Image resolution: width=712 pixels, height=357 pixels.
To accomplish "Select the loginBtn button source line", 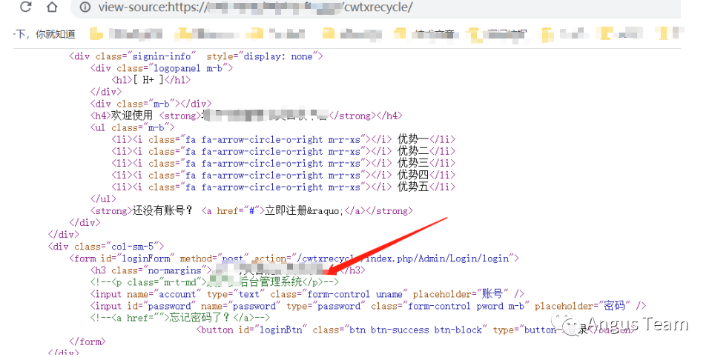I will click(x=414, y=330).
